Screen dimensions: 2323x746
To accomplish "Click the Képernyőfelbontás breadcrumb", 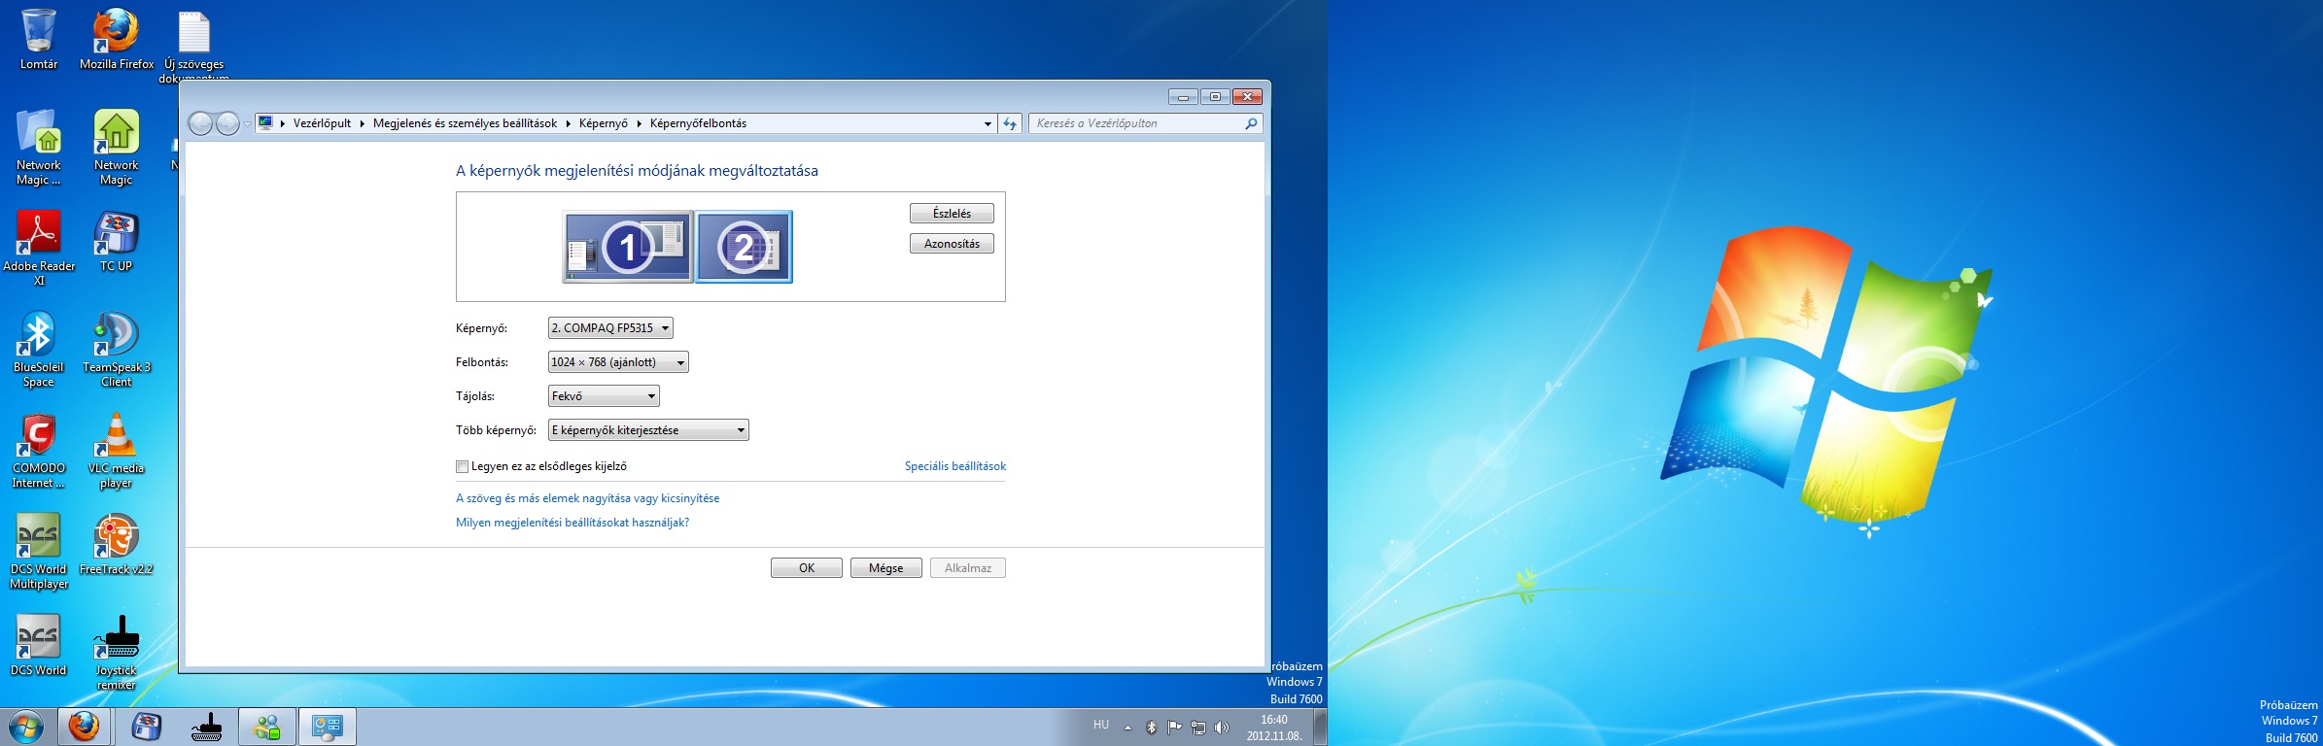I will point(698,123).
